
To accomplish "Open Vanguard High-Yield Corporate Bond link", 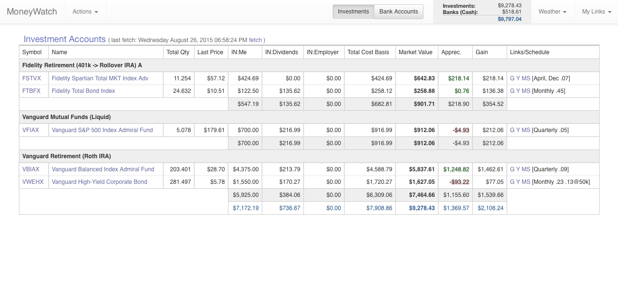I will [x=99, y=182].
